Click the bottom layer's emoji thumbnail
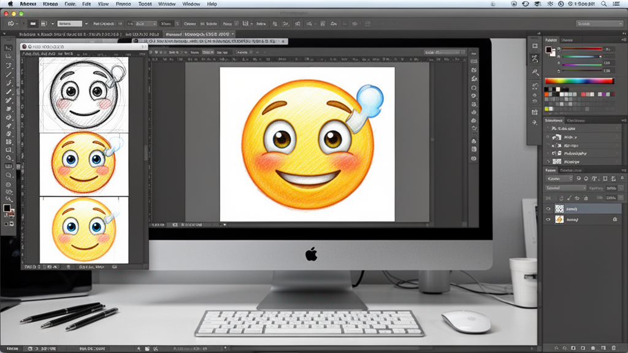Screen dimensions: 628x353 (559, 219)
